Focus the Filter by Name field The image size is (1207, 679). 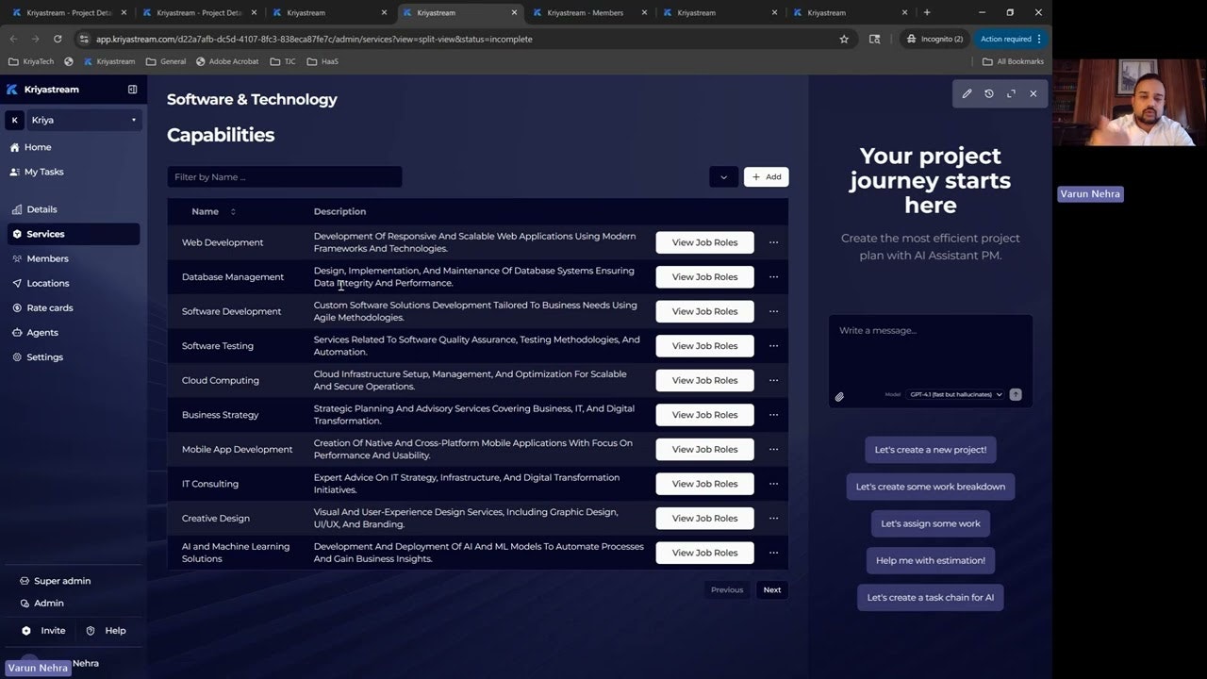point(285,176)
